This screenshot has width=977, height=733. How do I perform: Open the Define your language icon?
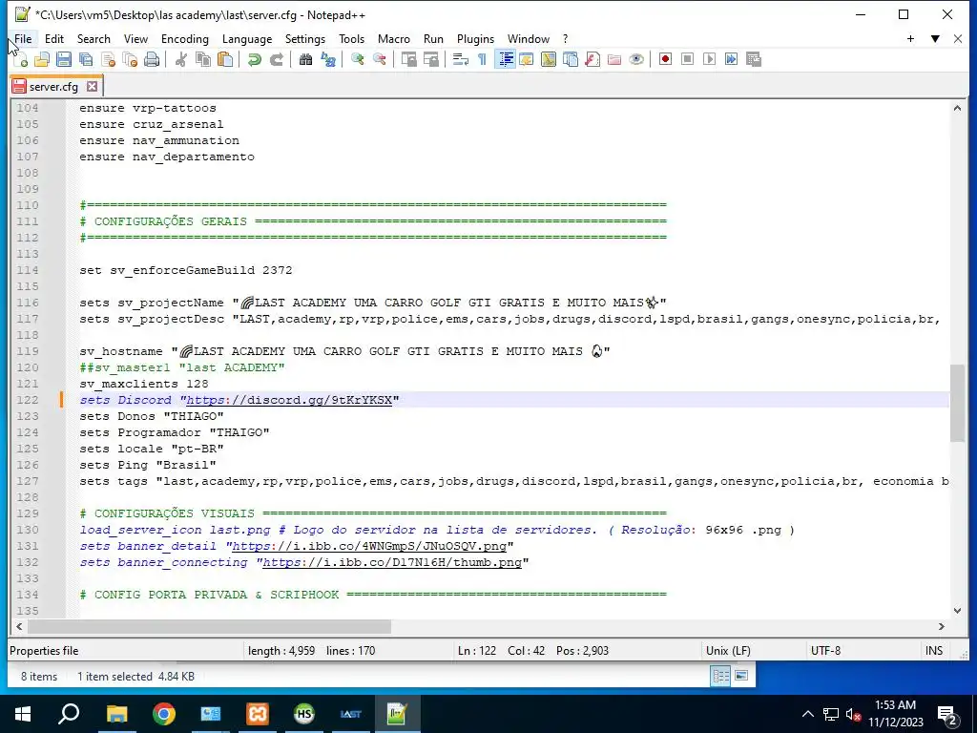527,59
